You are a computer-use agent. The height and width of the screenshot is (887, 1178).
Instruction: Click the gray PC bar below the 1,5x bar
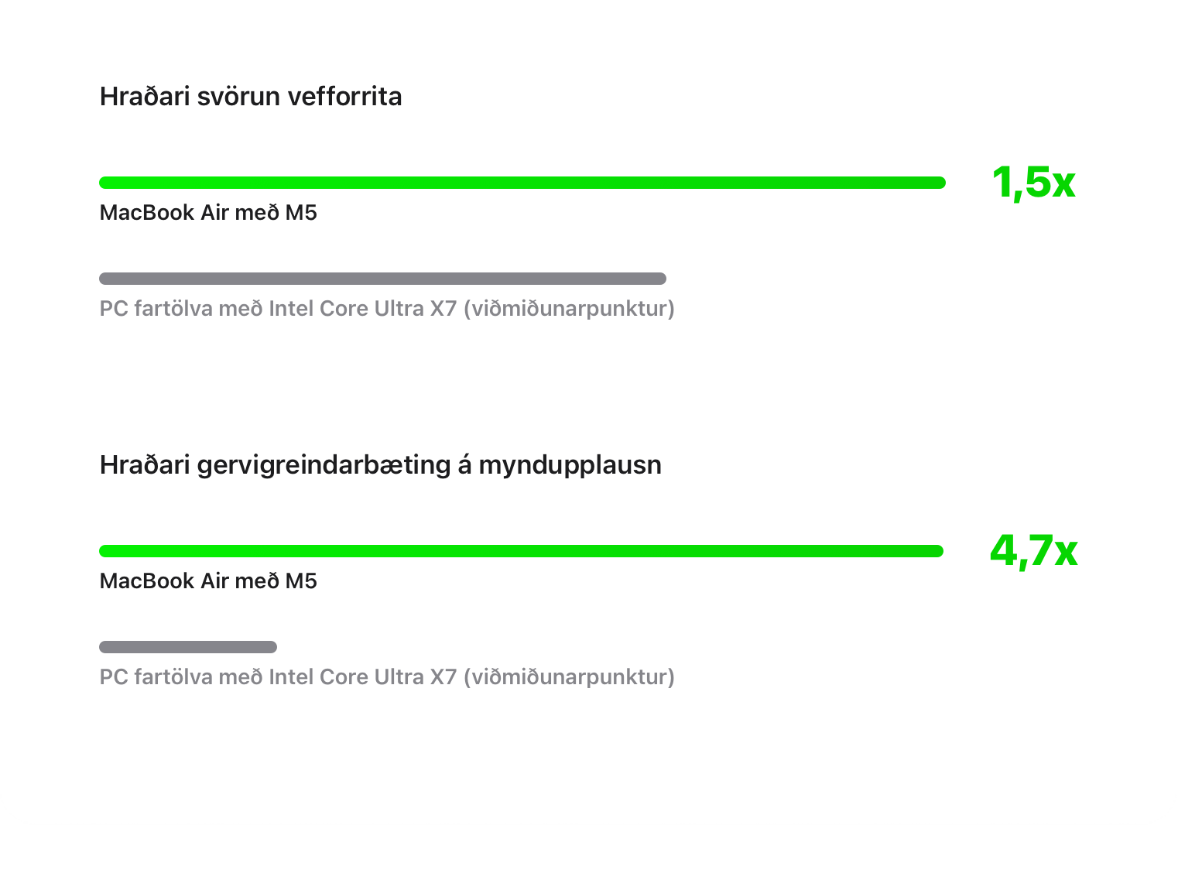click(382, 279)
